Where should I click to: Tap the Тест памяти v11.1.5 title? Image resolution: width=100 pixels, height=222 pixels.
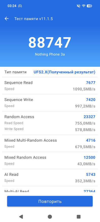[34, 19]
